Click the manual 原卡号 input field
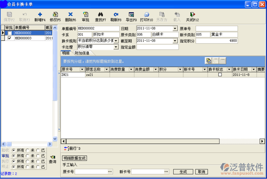This screenshot has height=179, width=267. 91,171
